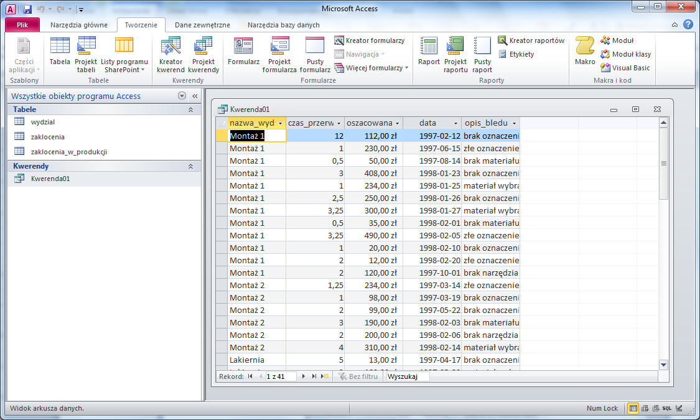The width and height of the screenshot is (700, 420).
Task: Click the 490,00 zł cost cell
Action: (x=374, y=235)
